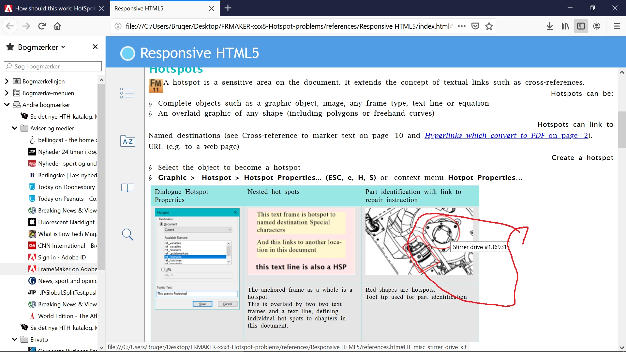
Task: Open the table of contents icon
Action: (x=127, y=93)
